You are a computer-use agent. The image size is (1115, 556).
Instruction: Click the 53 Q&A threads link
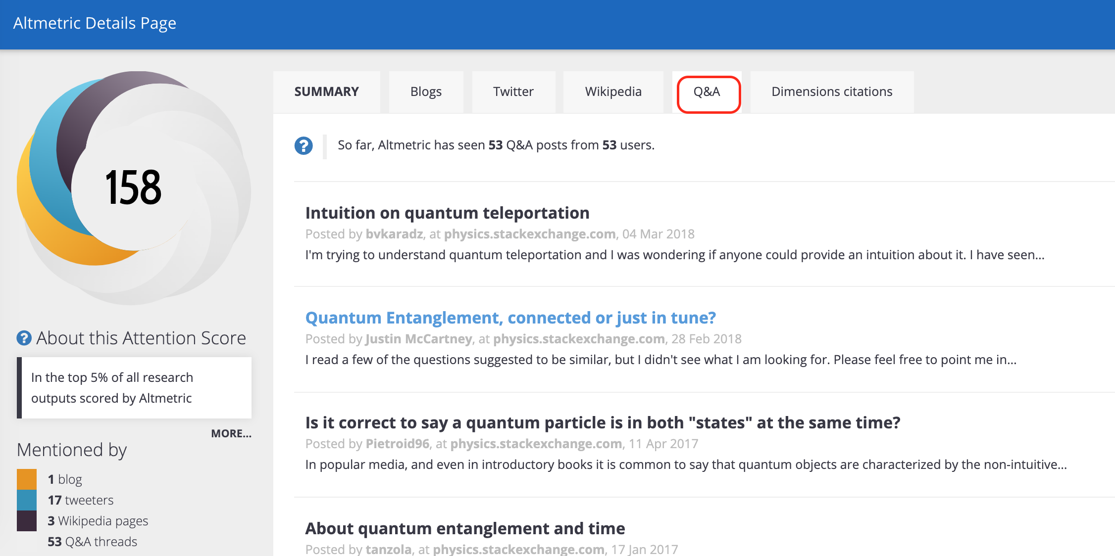click(x=93, y=542)
